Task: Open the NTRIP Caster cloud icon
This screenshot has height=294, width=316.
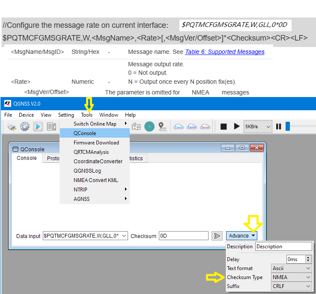Action: click(192, 126)
